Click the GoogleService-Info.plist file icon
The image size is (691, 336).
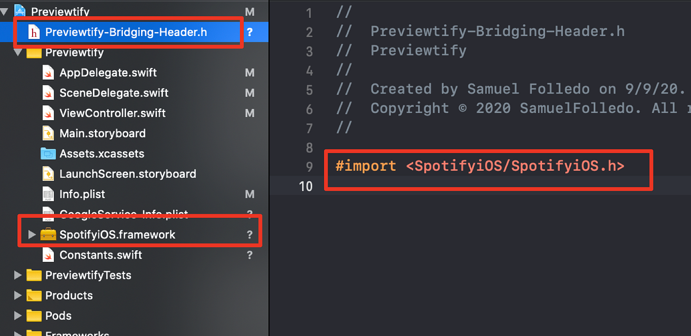48,212
